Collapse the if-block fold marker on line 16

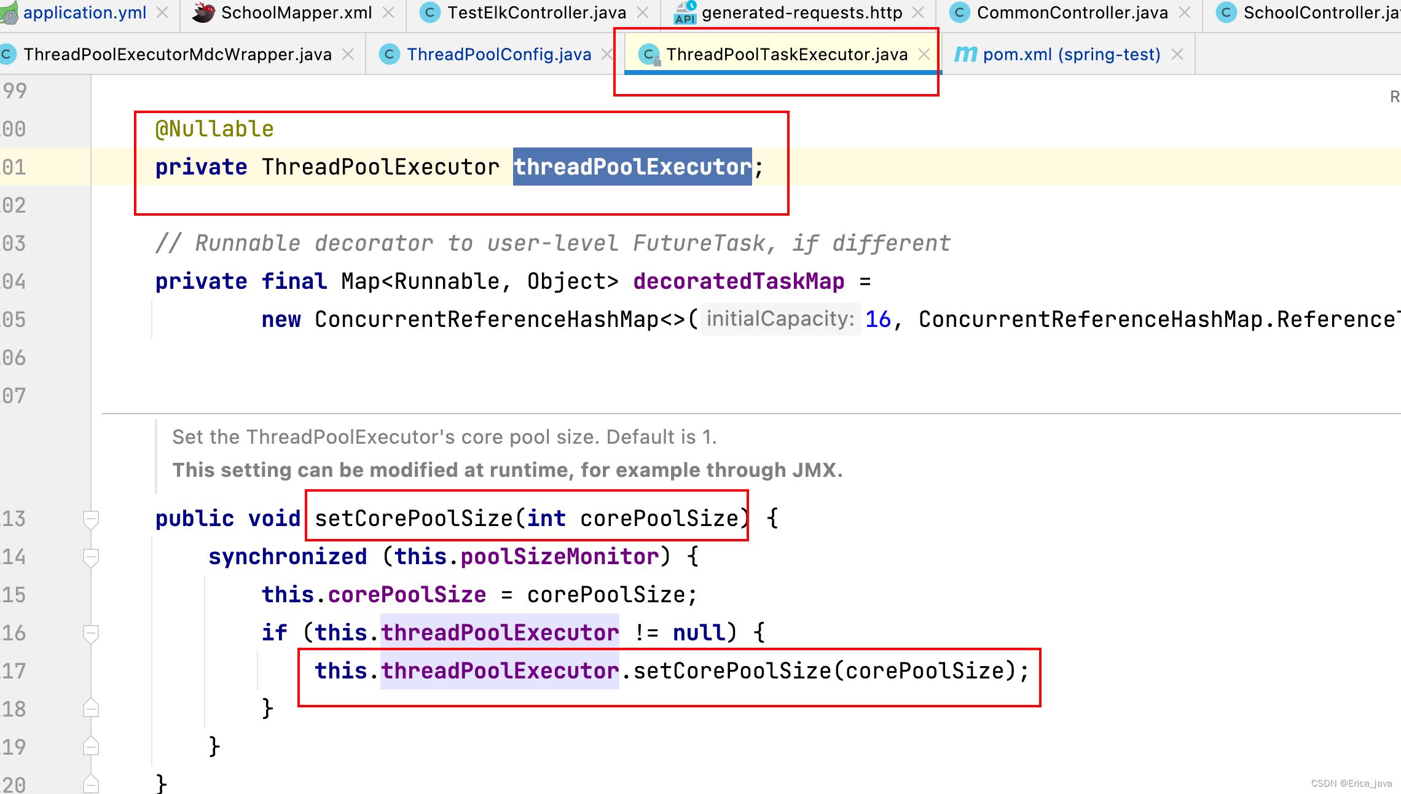(x=90, y=634)
